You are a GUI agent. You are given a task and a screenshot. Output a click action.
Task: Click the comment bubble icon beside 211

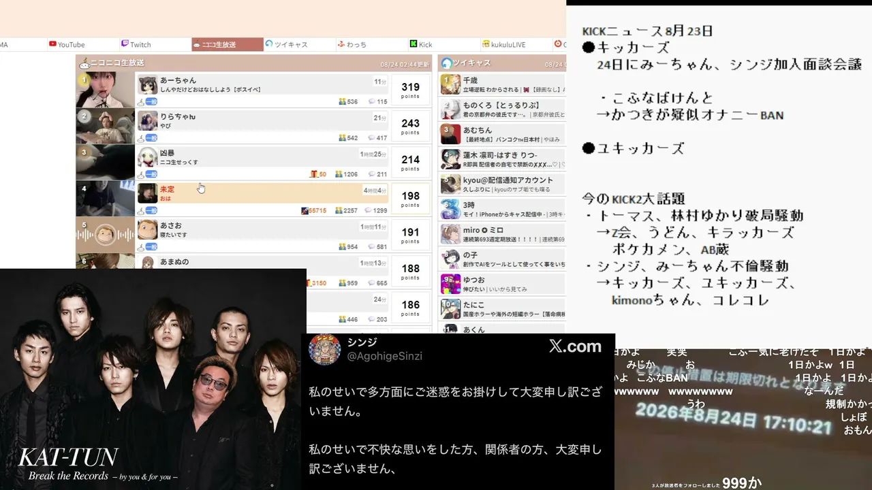[372, 174]
